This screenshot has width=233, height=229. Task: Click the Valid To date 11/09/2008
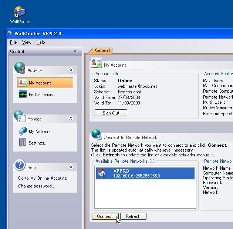129,103
